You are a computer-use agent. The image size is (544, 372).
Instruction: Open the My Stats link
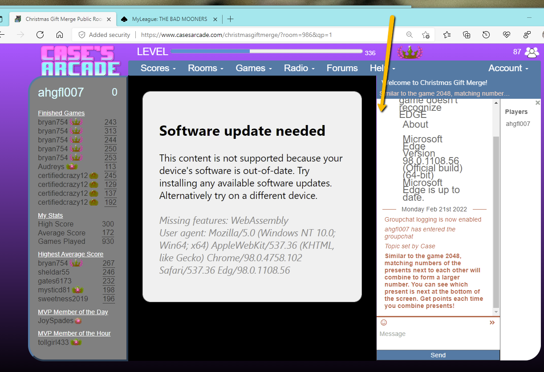tap(50, 215)
